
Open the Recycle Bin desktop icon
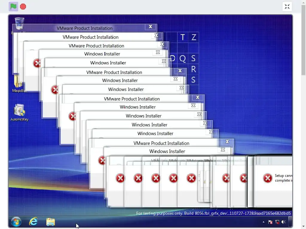point(19,23)
